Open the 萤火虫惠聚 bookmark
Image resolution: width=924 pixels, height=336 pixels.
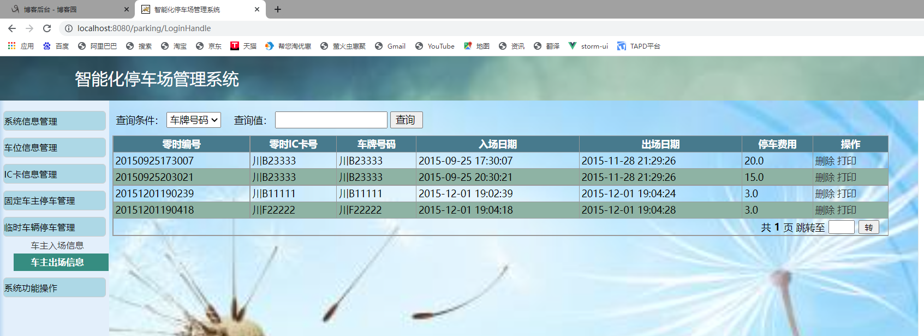(343, 46)
